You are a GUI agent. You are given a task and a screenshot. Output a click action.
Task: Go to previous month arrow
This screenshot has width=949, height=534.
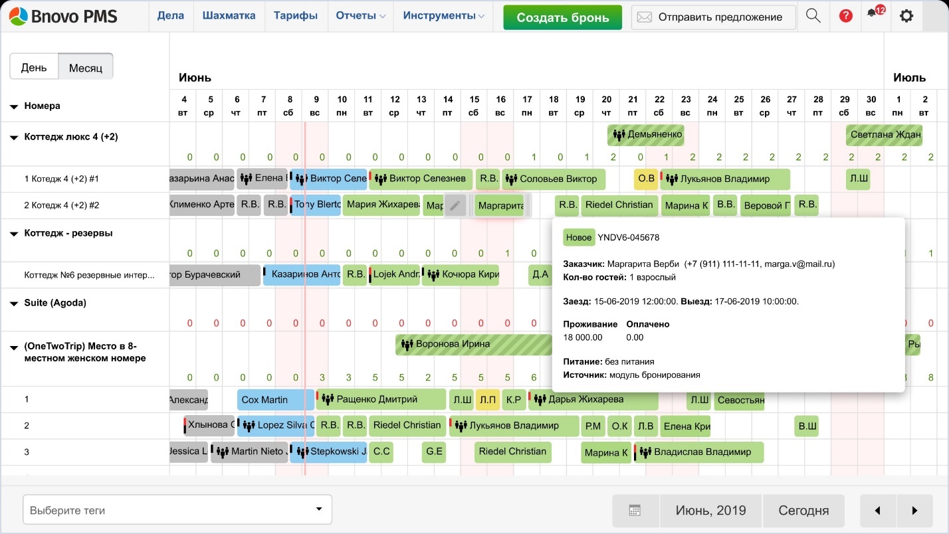878,511
